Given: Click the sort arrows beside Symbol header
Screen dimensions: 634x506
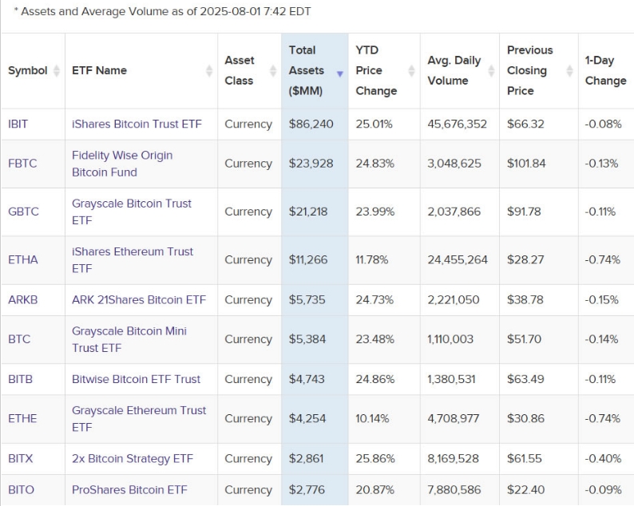Looking at the screenshot, I should pyautogui.click(x=57, y=70).
